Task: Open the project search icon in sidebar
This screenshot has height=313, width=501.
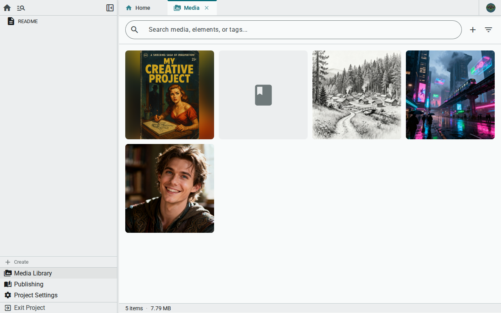Action: 21,8
